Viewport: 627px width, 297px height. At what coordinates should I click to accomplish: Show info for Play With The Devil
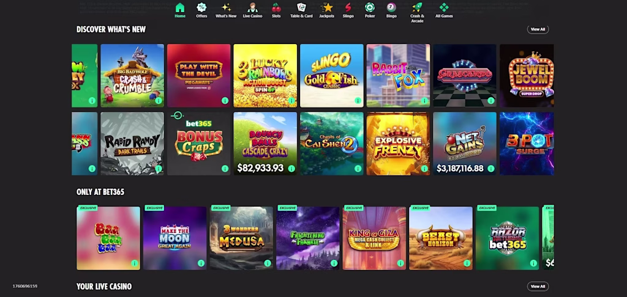[x=225, y=101]
